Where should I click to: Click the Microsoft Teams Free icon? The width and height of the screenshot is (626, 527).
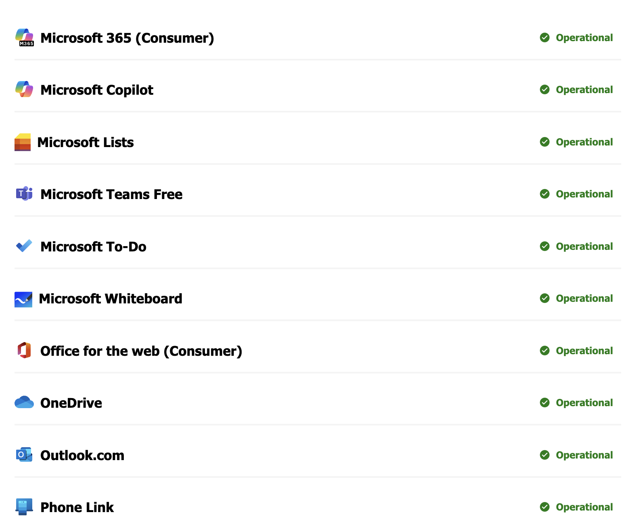(x=24, y=193)
